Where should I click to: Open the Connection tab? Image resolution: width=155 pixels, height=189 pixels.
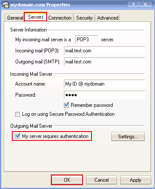60,18
